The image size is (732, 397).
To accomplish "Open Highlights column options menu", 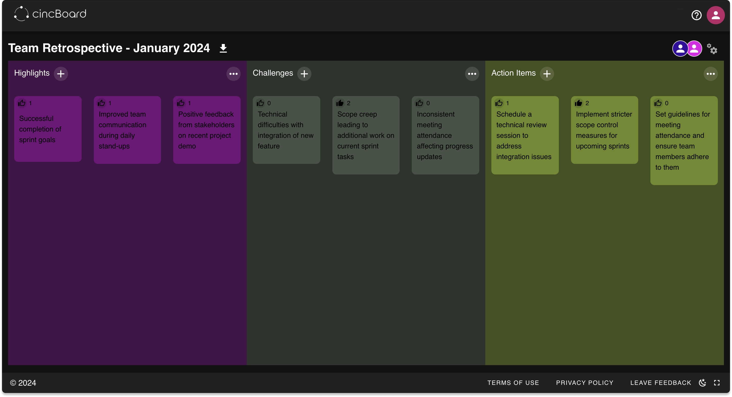I will pyautogui.click(x=234, y=74).
